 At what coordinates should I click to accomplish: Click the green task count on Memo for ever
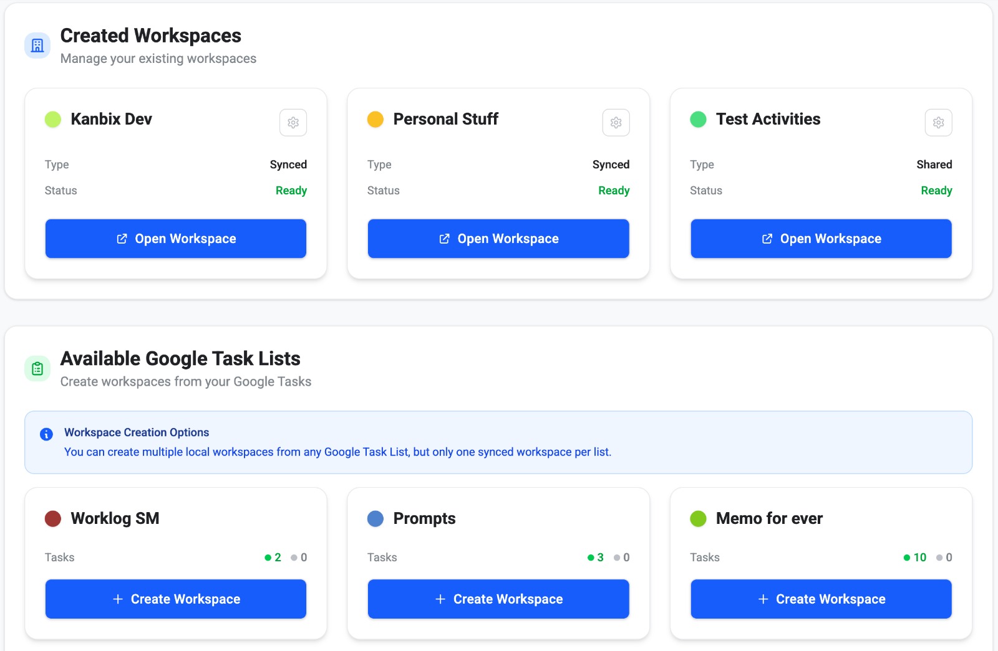[x=914, y=558]
